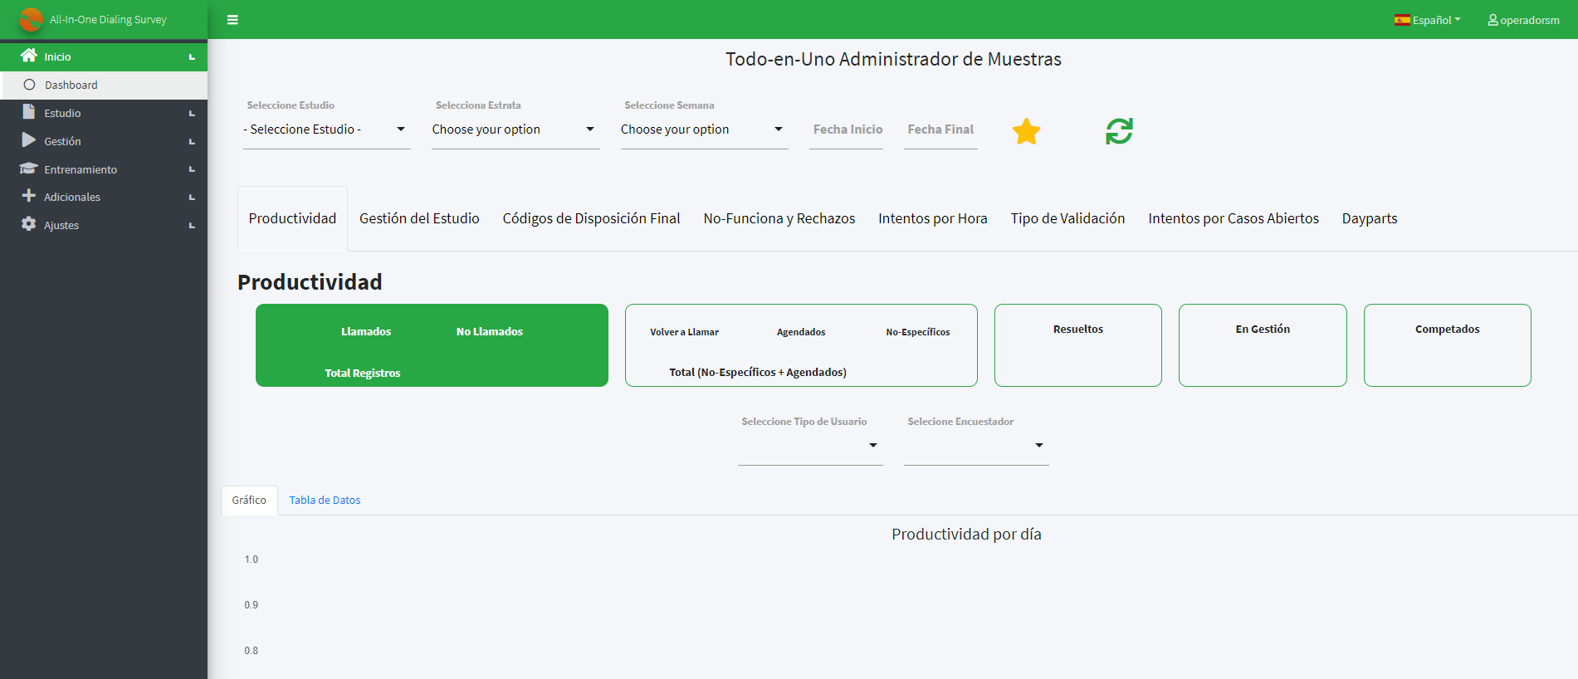Open the Seleccione Semana dropdown
The height and width of the screenshot is (679, 1578).
click(x=704, y=129)
